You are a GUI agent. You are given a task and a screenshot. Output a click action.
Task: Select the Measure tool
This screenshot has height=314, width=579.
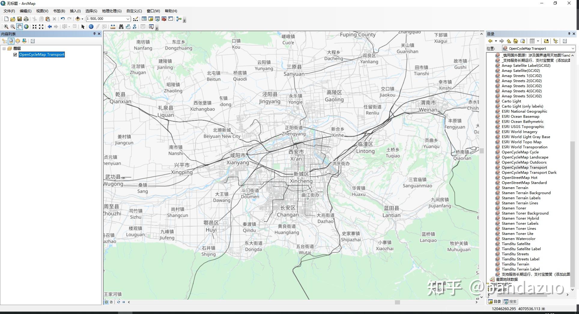[113, 26]
